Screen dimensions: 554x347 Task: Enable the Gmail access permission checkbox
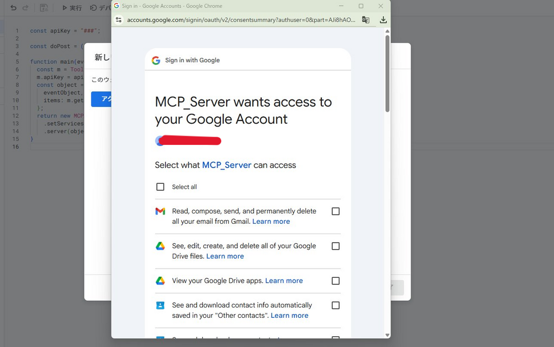pyautogui.click(x=335, y=211)
